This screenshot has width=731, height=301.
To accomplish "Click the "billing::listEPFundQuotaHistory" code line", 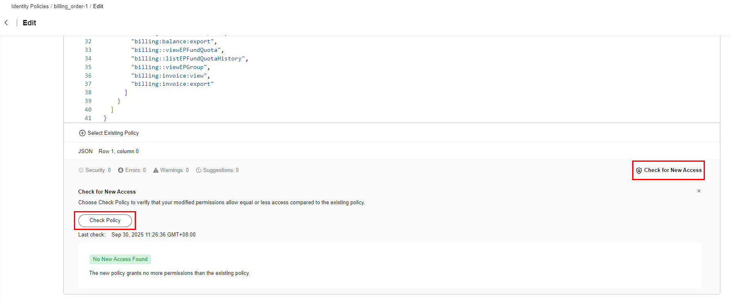I will 188,59.
